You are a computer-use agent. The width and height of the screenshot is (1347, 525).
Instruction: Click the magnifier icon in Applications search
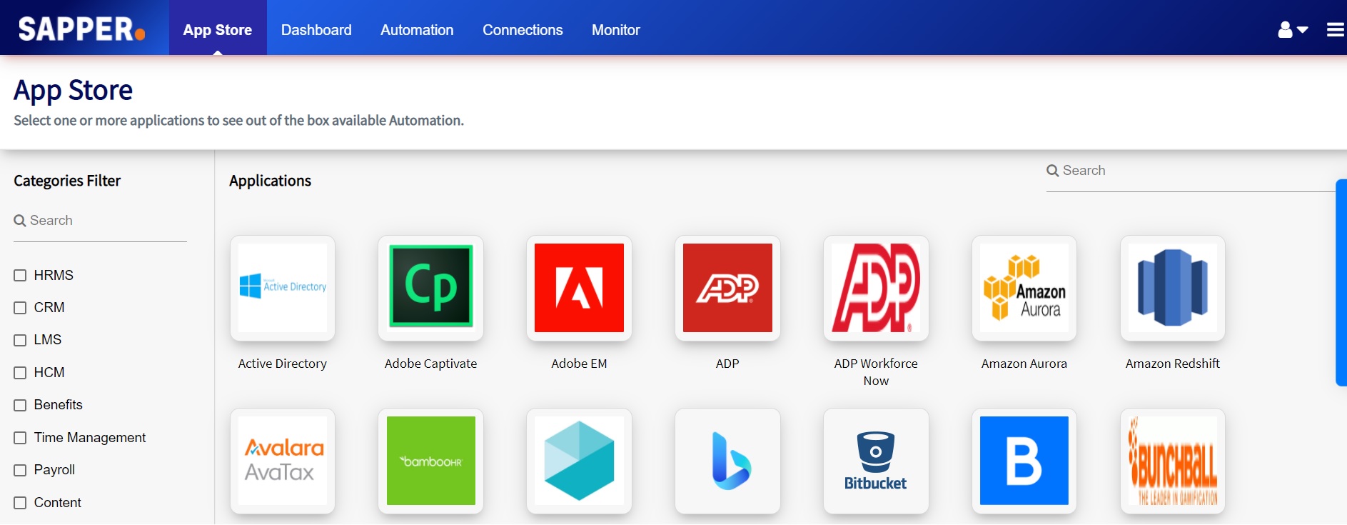pyautogui.click(x=1053, y=171)
